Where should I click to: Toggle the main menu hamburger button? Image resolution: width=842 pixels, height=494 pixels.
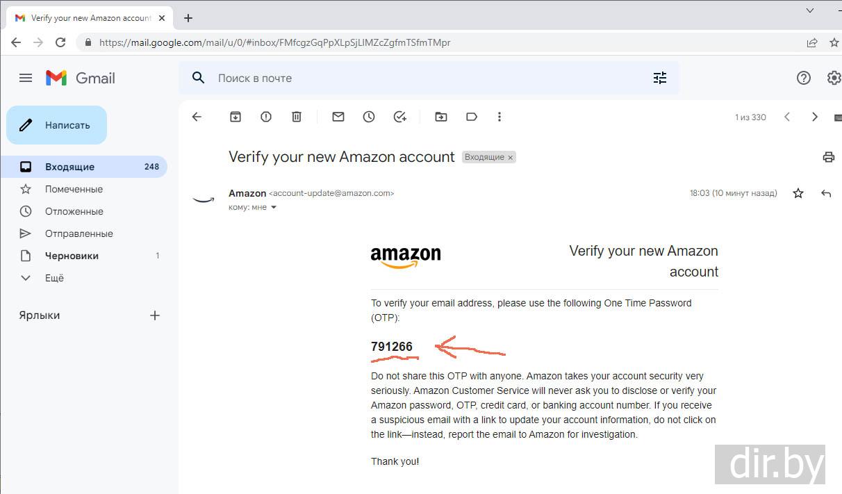(26, 78)
